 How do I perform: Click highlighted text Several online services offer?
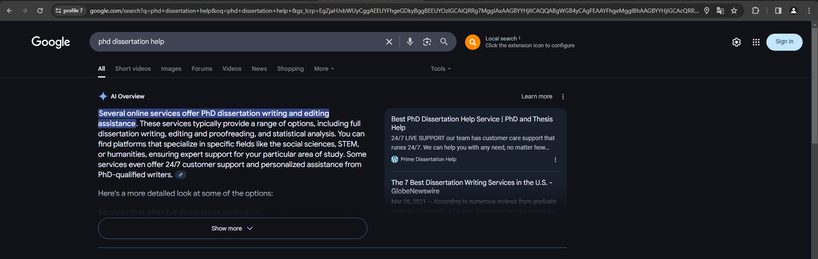(x=214, y=118)
